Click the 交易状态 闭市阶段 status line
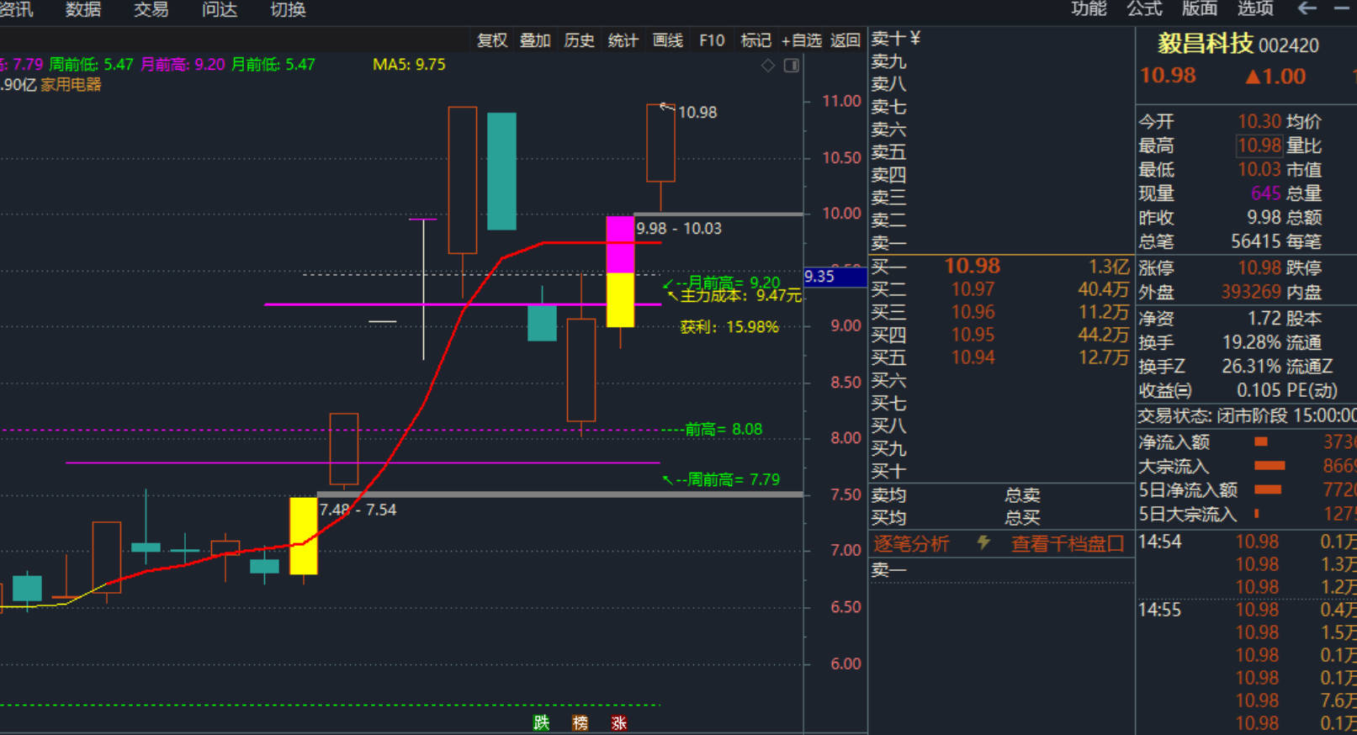Screen dimensions: 1357x735 pos(1247,416)
